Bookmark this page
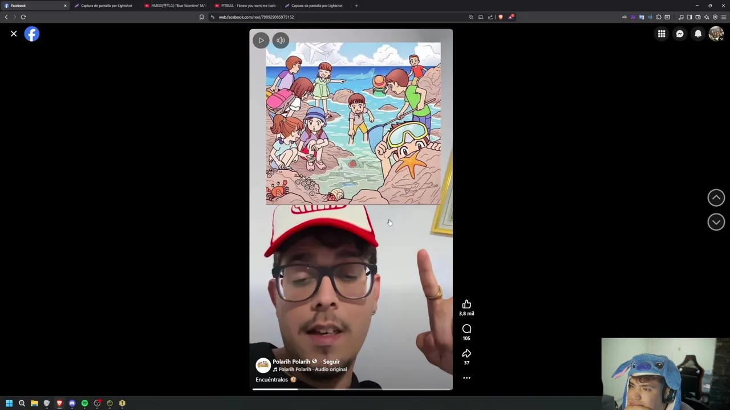Viewport: 730px width, 410px height. [201, 17]
